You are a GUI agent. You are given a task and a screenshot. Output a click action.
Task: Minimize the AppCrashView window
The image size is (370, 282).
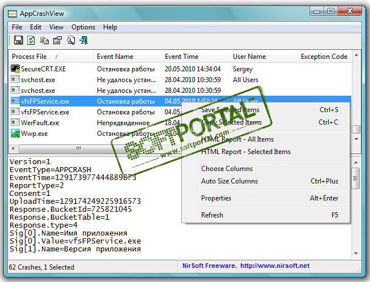317,11
